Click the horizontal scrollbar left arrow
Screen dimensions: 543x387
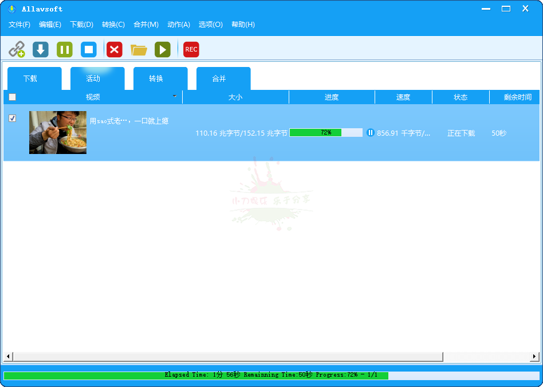click(x=8, y=357)
